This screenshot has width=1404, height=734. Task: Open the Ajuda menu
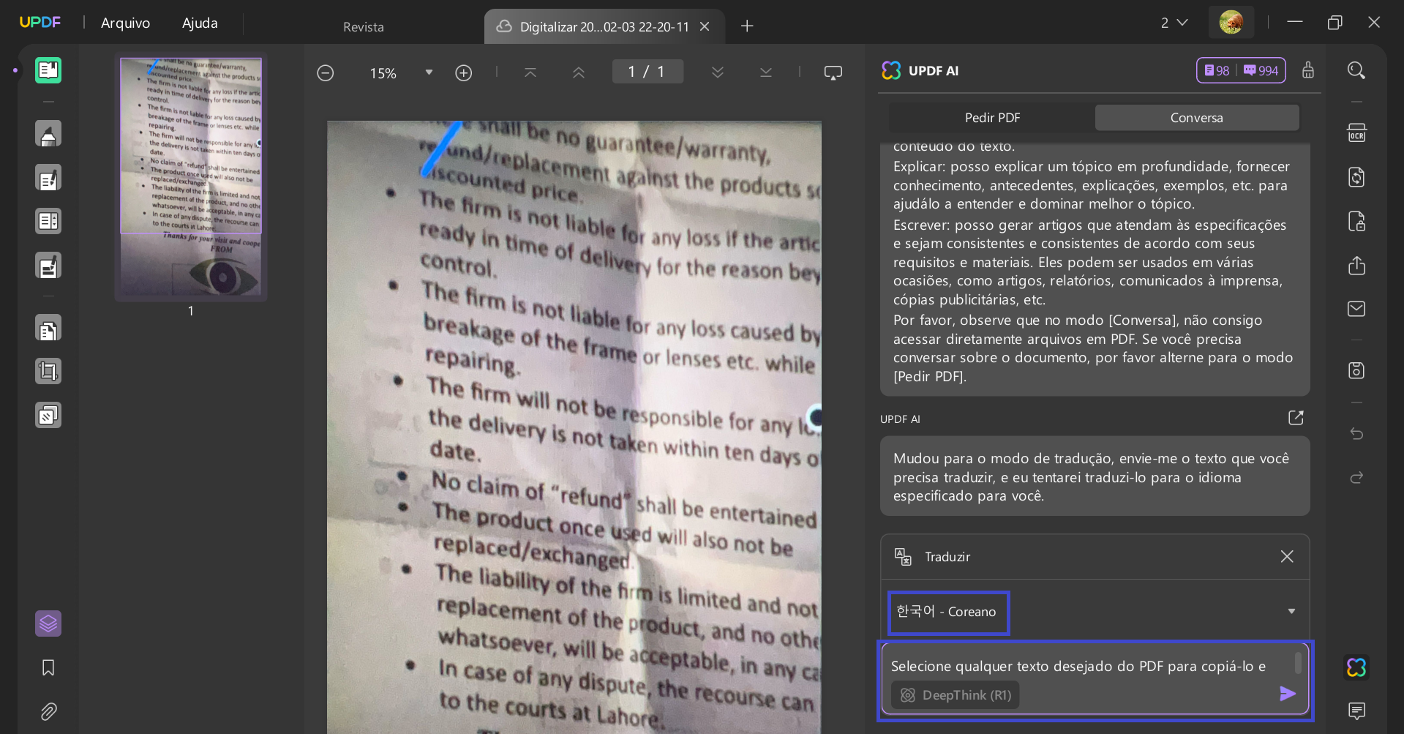(200, 23)
